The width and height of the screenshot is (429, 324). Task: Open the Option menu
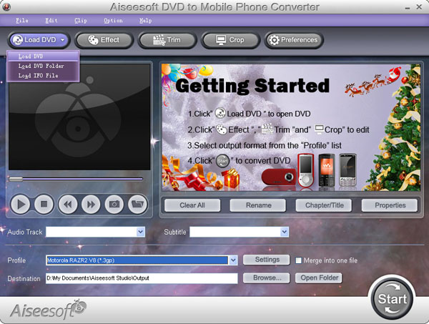[x=113, y=21]
